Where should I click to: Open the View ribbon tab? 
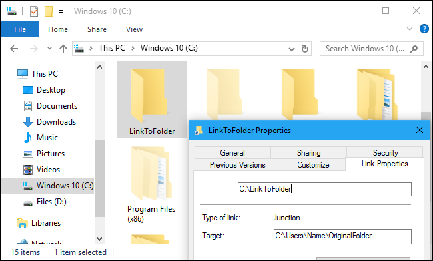click(x=134, y=29)
